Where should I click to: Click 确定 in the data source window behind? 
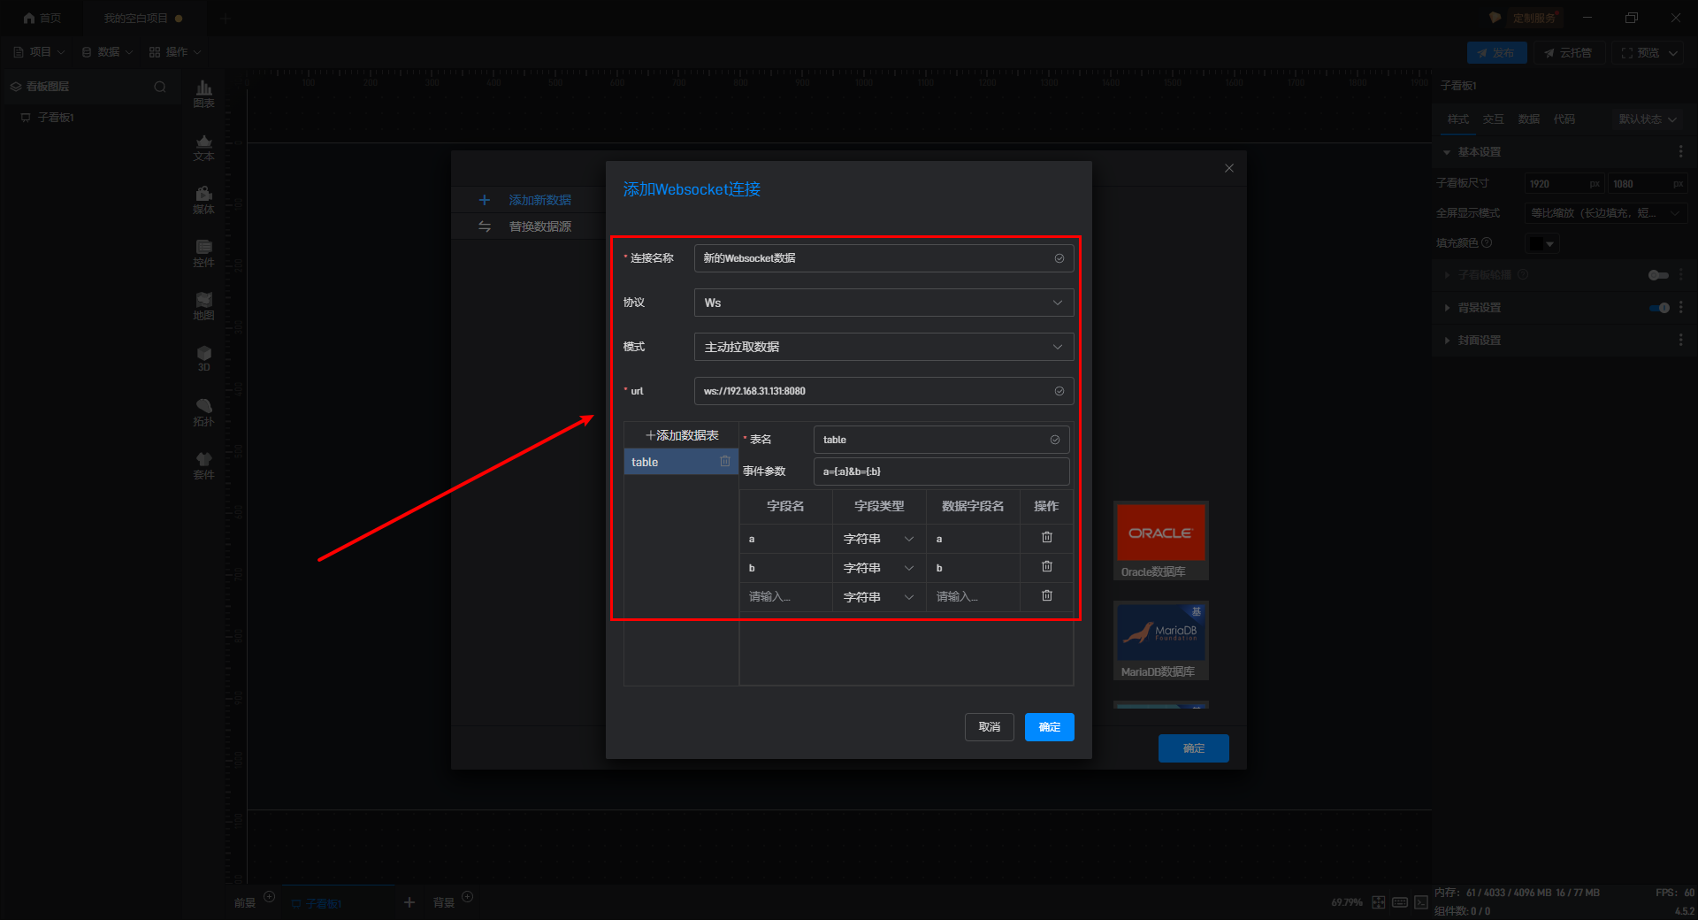[1194, 748]
